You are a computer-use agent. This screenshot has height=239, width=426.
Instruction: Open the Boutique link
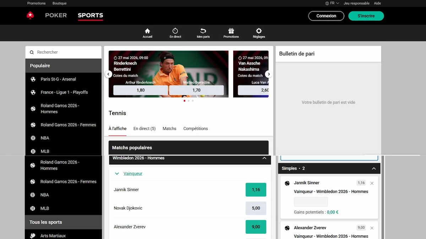point(60,3)
